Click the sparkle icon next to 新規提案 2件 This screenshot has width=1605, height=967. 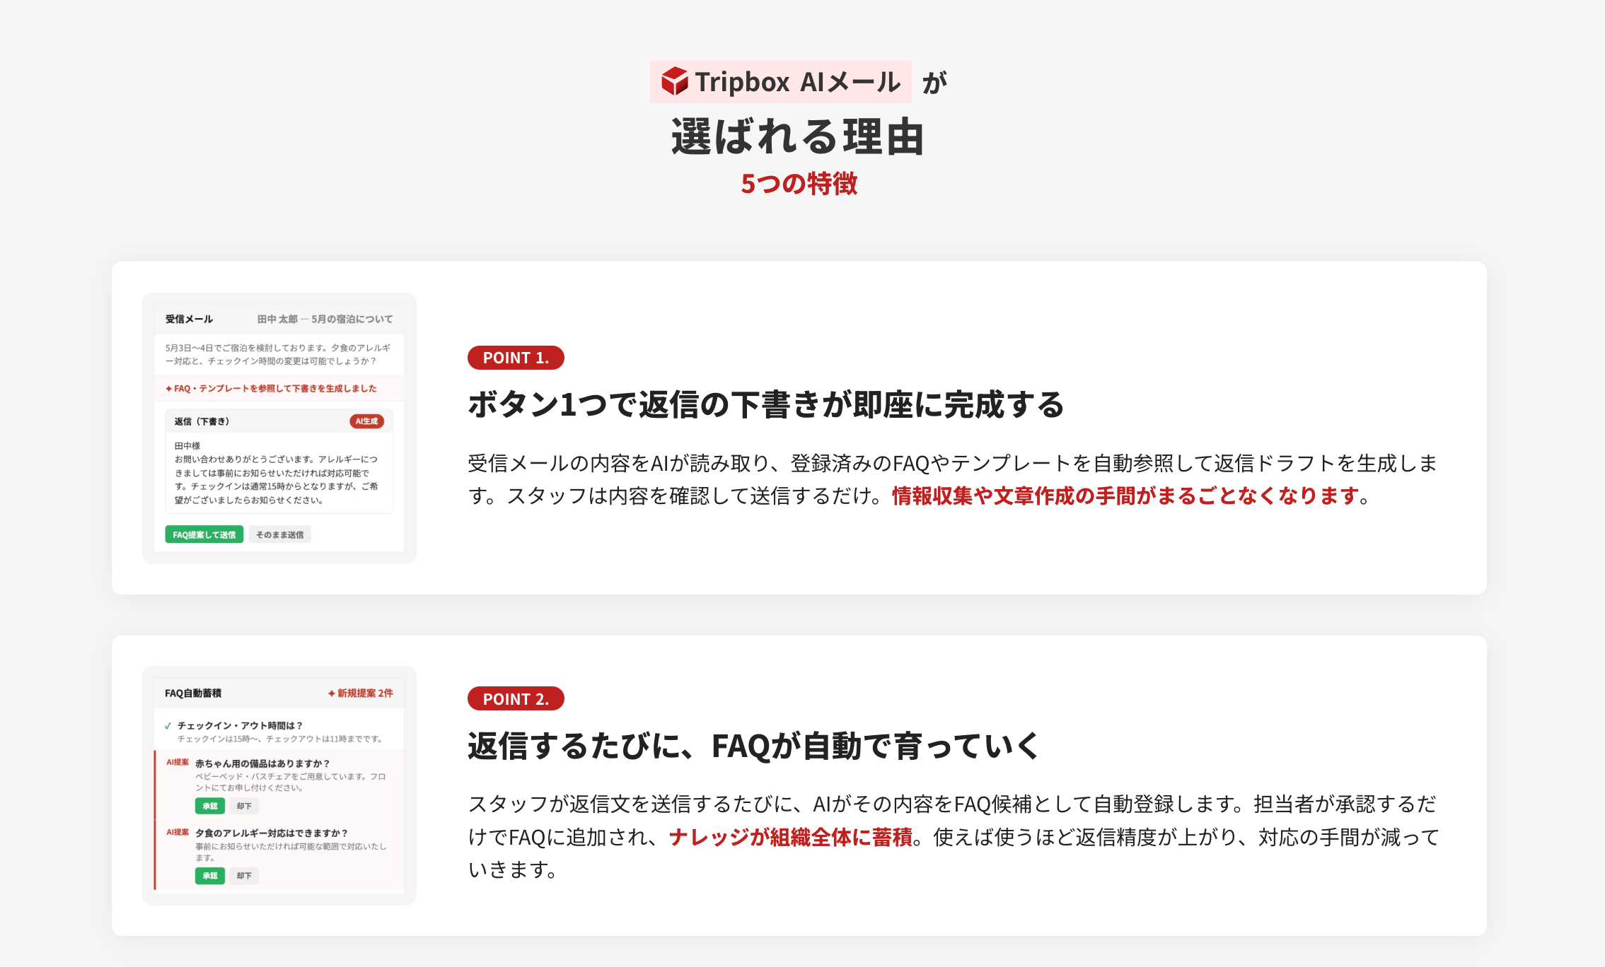(x=331, y=693)
